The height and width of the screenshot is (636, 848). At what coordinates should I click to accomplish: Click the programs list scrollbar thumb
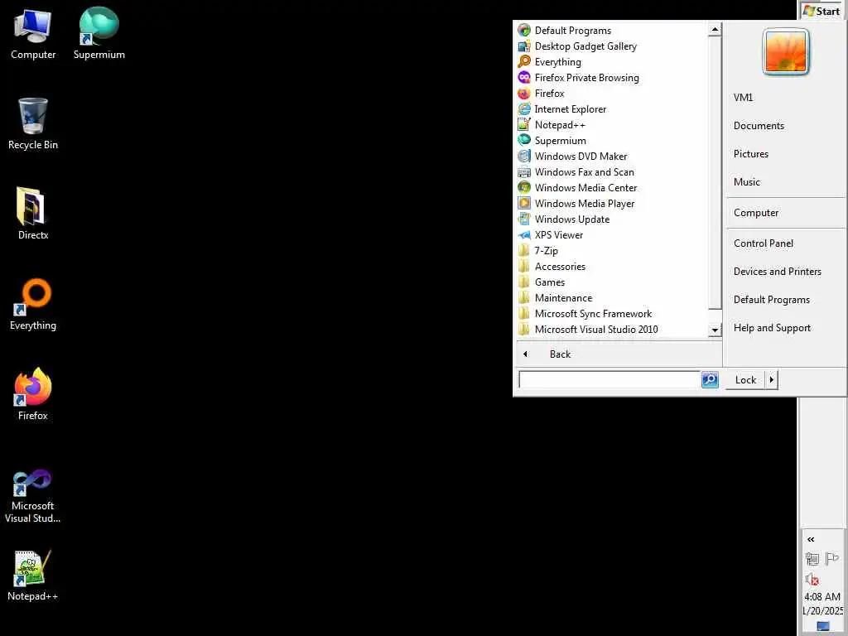pos(715,173)
